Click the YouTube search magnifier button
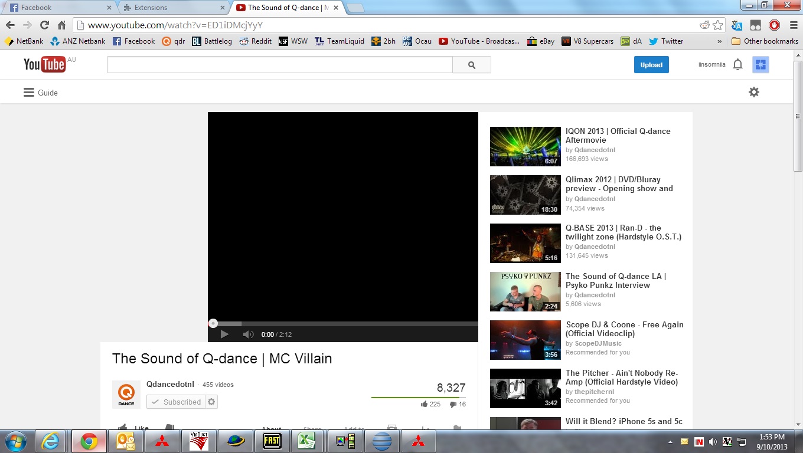This screenshot has width=803, height=453. coord(471,65)
